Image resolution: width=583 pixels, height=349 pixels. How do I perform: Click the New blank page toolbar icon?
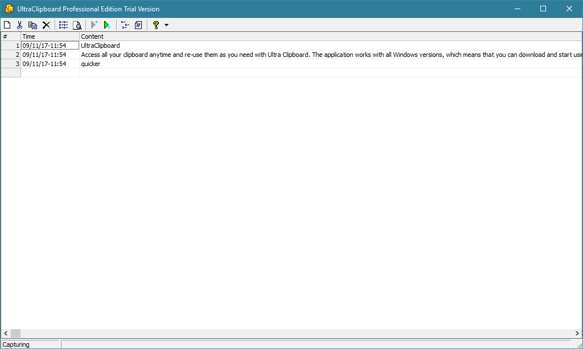tap(7, 25)
